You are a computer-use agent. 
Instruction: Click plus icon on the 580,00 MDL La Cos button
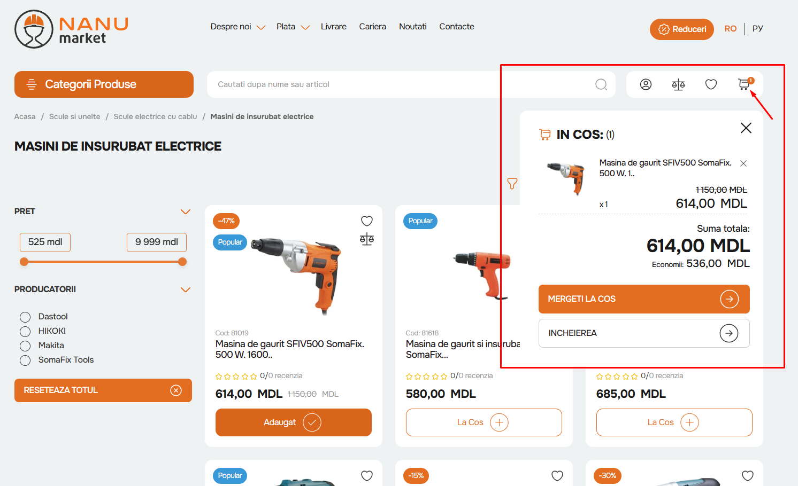(x=500, y=422)
